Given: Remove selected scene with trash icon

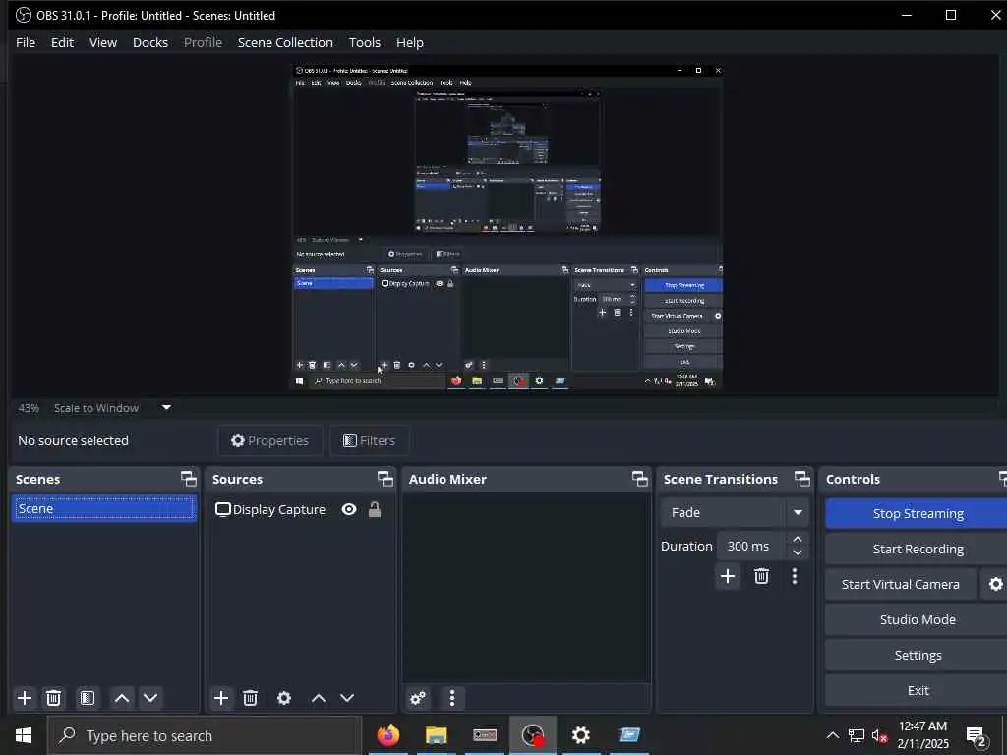Looking at the screenshot, I should pyautogui.click(x=54, y=698).
